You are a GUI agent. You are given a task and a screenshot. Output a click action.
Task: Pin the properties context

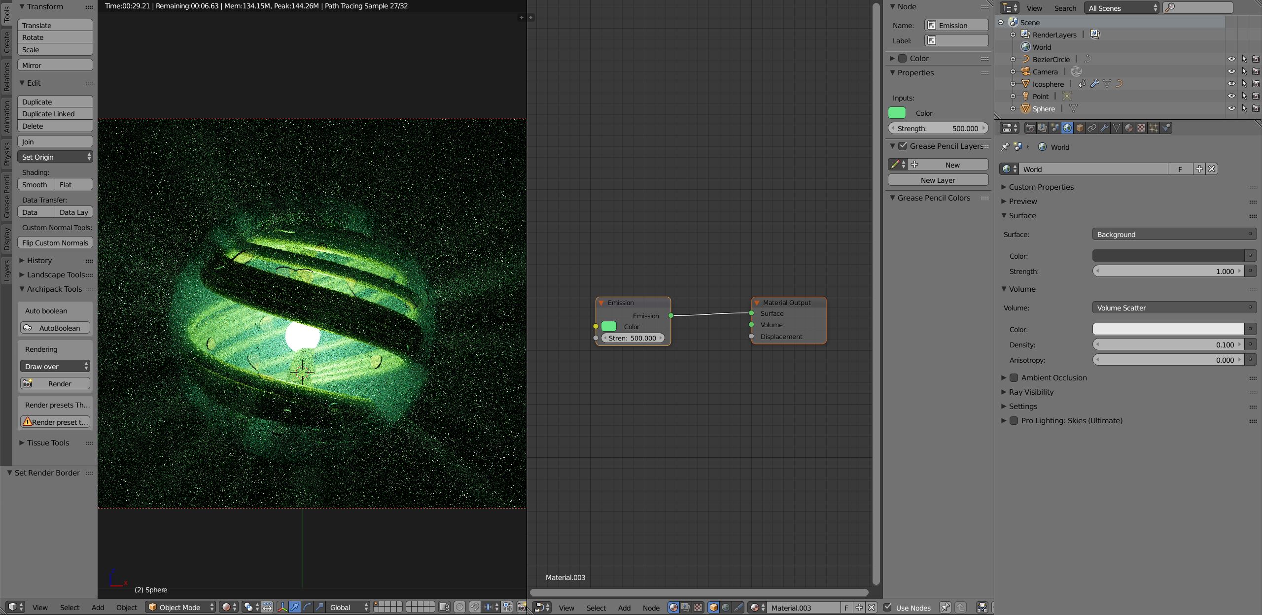click(x=1005, y=147)
